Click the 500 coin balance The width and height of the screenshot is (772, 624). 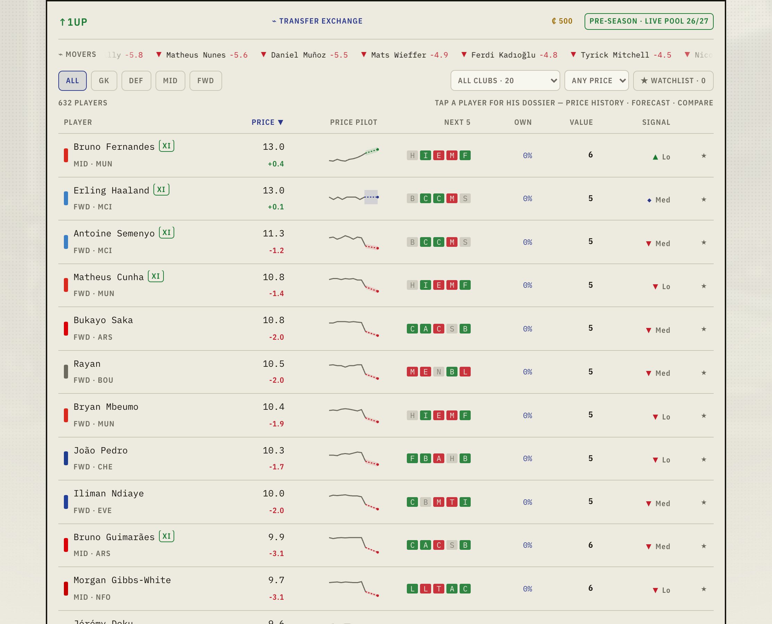pos(562,21)
